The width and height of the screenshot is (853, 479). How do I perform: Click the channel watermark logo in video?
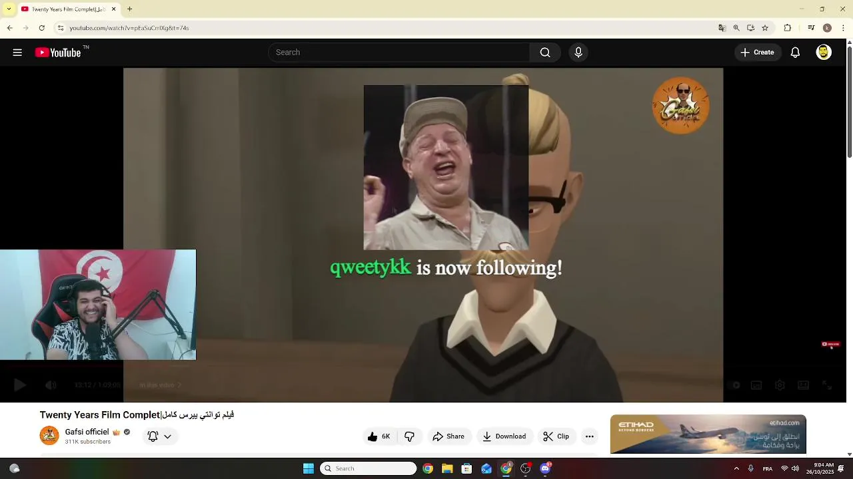[680, 105]
